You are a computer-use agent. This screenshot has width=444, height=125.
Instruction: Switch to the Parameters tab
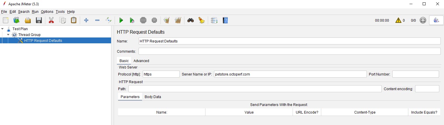click(130, 97)
